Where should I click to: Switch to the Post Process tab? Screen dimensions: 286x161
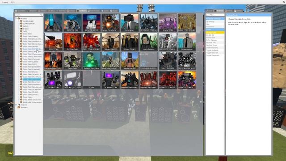point(94,11)
